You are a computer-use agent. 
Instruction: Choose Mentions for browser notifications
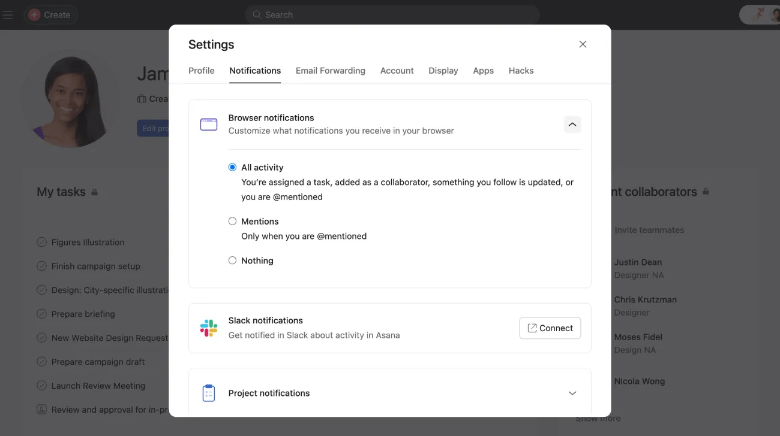click(x=232, y=221)
